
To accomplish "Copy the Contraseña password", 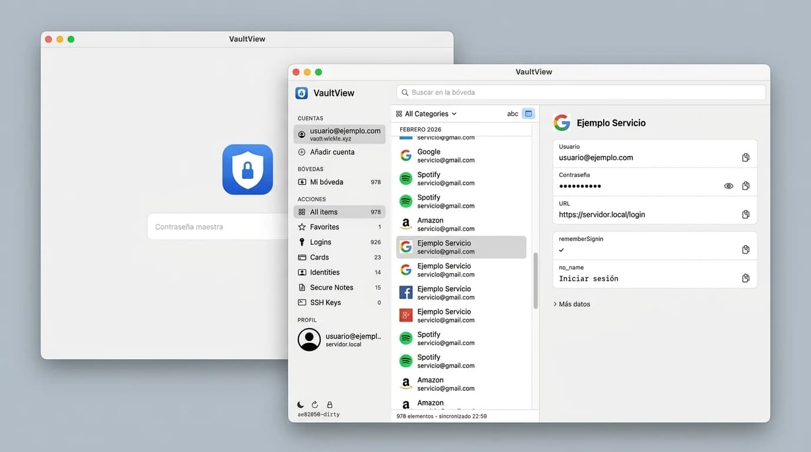I will (x=746, y=186).
